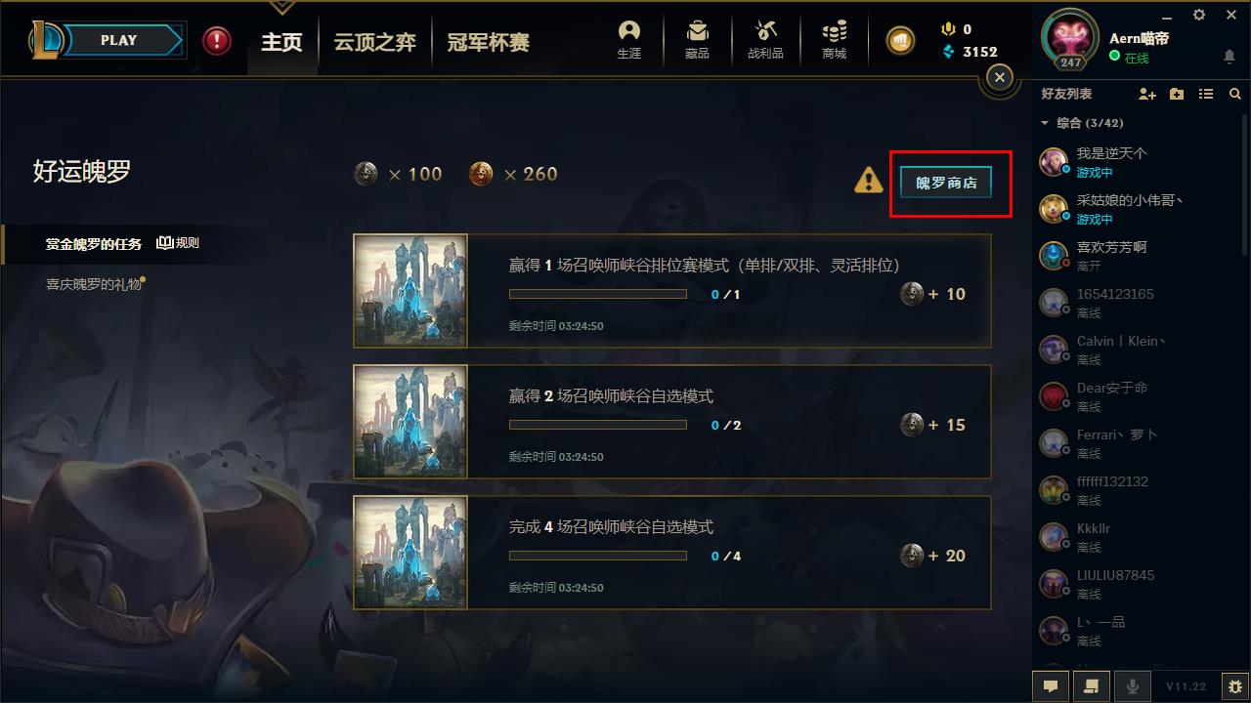
Task: Toggle the chat window button
Action: 1051,686
